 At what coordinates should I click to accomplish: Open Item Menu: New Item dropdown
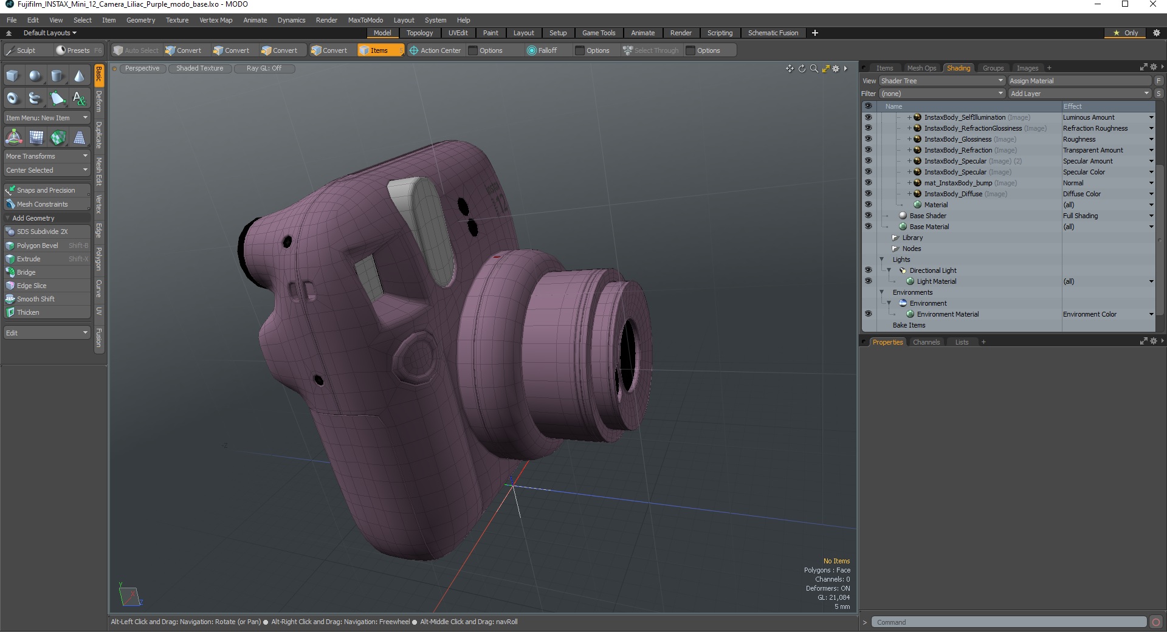[x=47, y=118]
